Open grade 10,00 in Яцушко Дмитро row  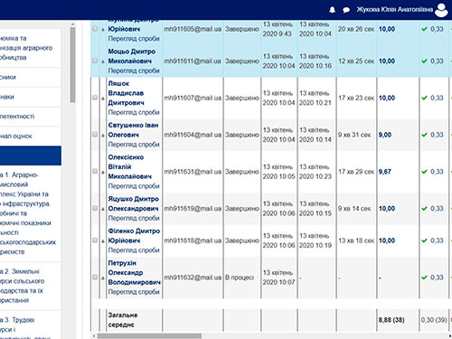(x=387, y=209)
